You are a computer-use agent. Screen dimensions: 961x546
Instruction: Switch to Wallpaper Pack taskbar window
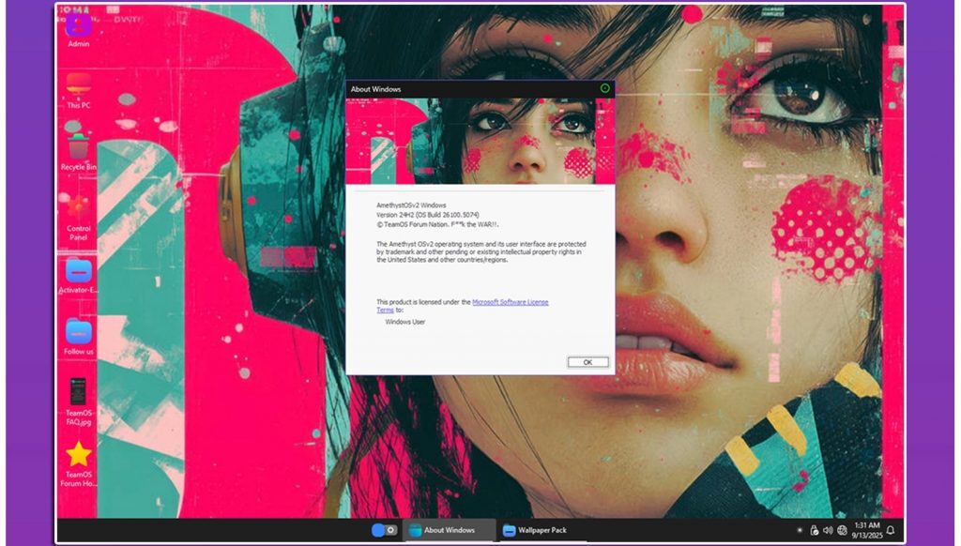(534, 530)
